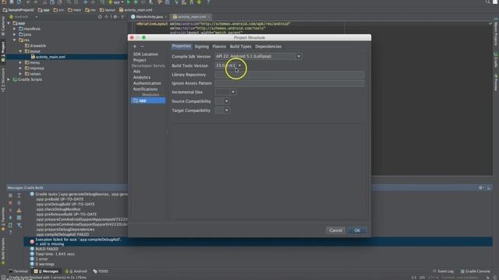499x280 pixels.
Task: Click the Messages panel settings gear icon
Action: (480, 188)
